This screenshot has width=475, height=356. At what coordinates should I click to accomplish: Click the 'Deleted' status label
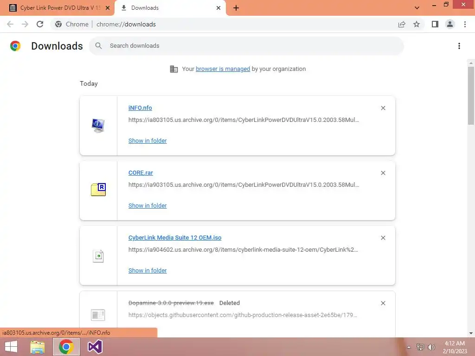point(230,303)
